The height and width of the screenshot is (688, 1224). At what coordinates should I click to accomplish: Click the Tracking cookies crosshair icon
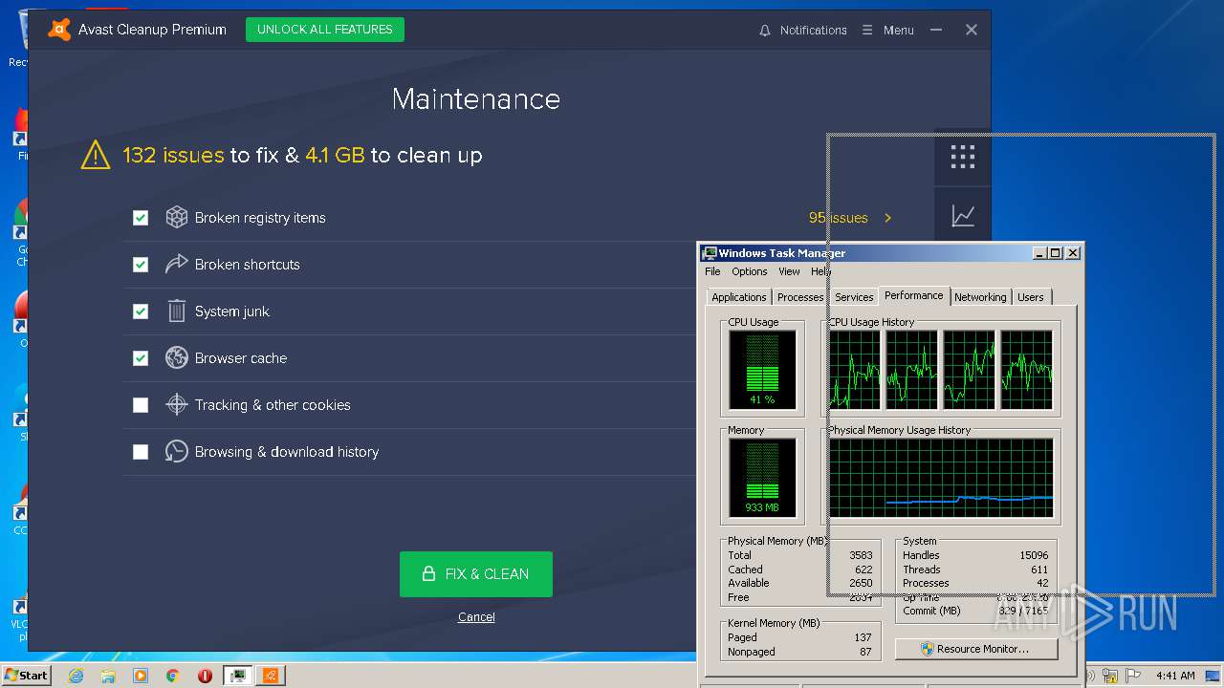(x=176, y=405)
